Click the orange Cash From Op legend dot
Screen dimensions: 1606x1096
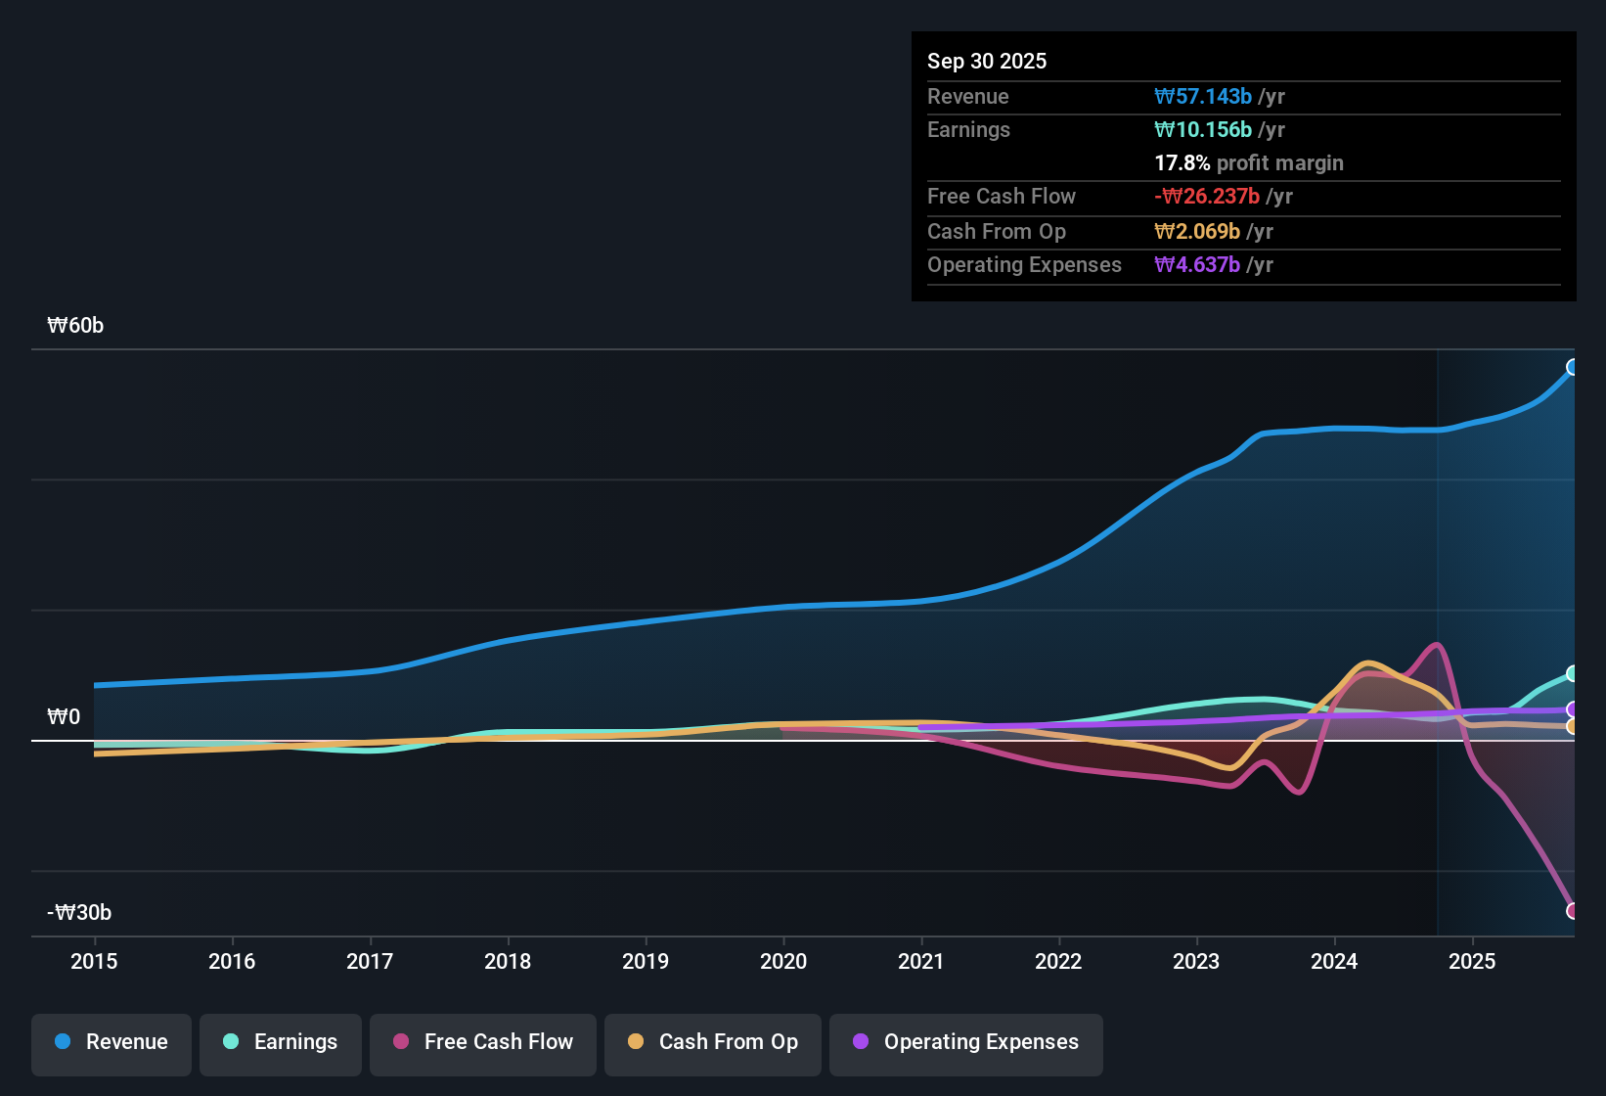coord(636,1042)
